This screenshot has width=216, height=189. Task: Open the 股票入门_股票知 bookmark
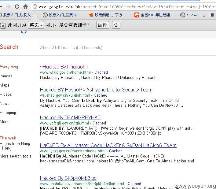(62, 15)
